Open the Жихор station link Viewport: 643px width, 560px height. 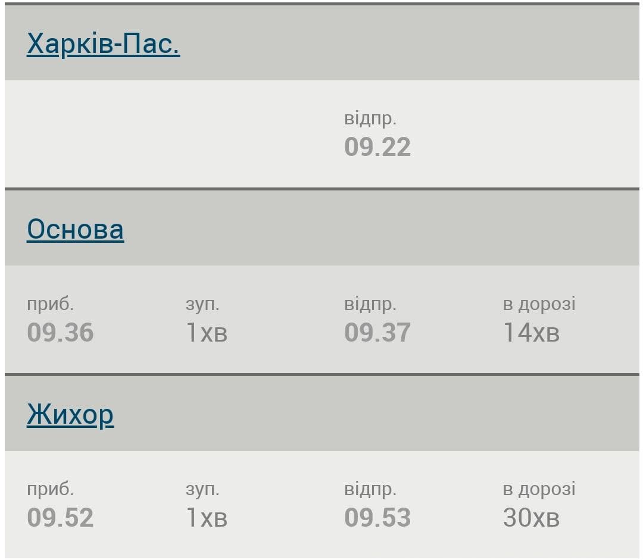(x=70, y=415)
